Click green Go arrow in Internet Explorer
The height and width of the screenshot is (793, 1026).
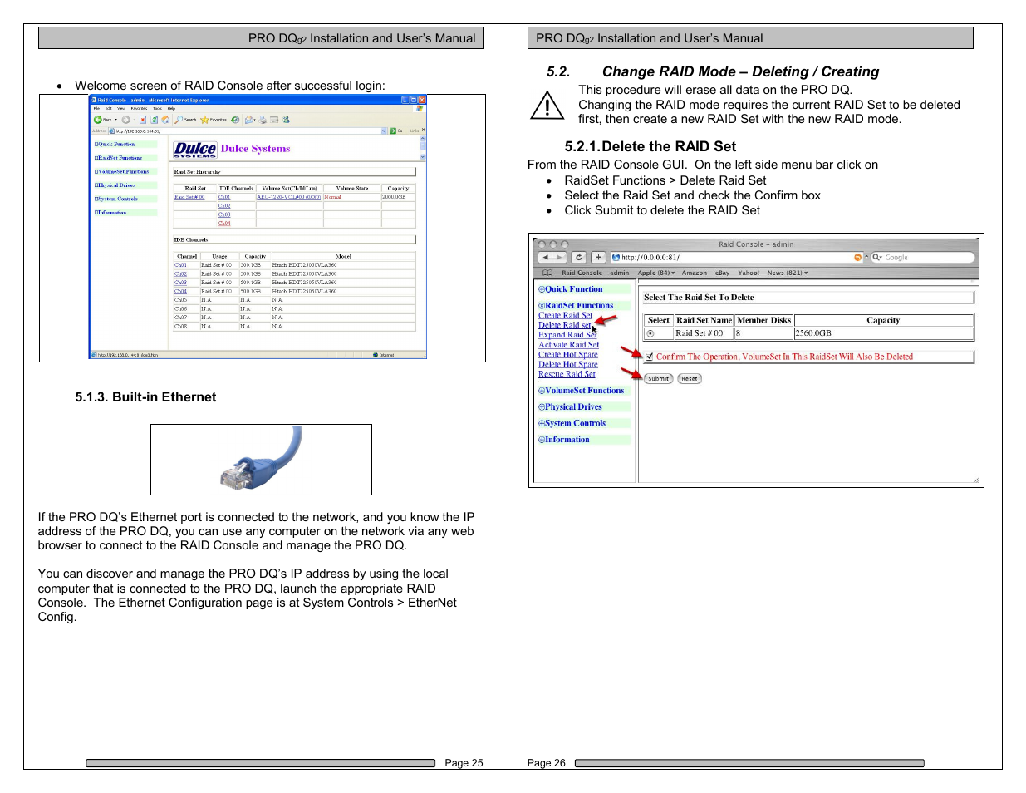(x=393, y=131)
